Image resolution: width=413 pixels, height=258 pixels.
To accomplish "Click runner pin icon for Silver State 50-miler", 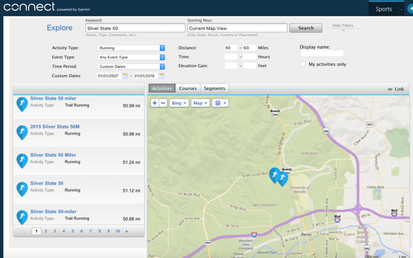I will (x=22, y=217).
